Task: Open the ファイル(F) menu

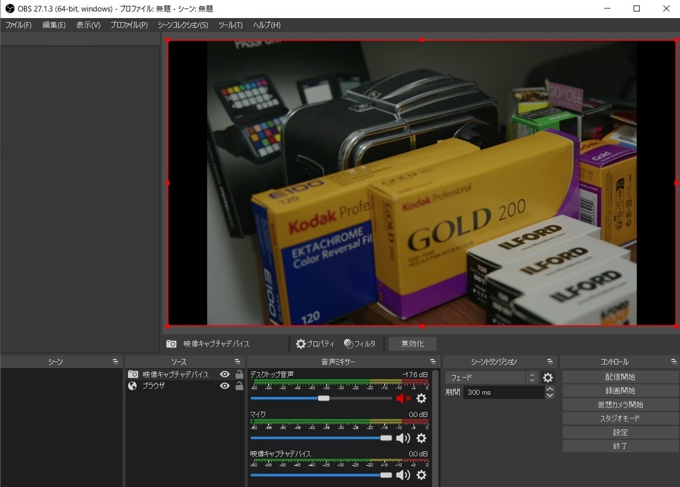Action: pyautogui.click(x=19, y=25)
